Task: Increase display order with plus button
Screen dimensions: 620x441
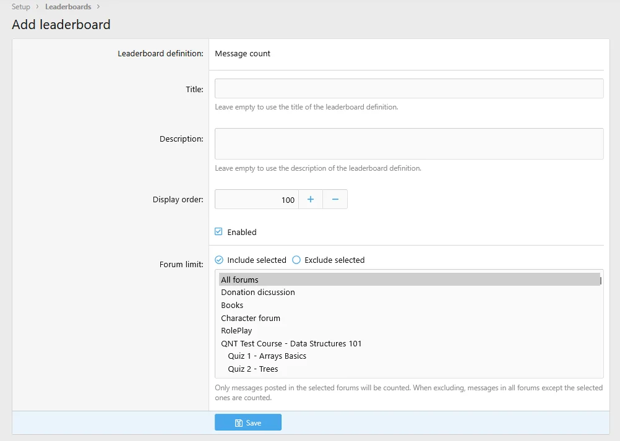Action: (x=311, y=200)
